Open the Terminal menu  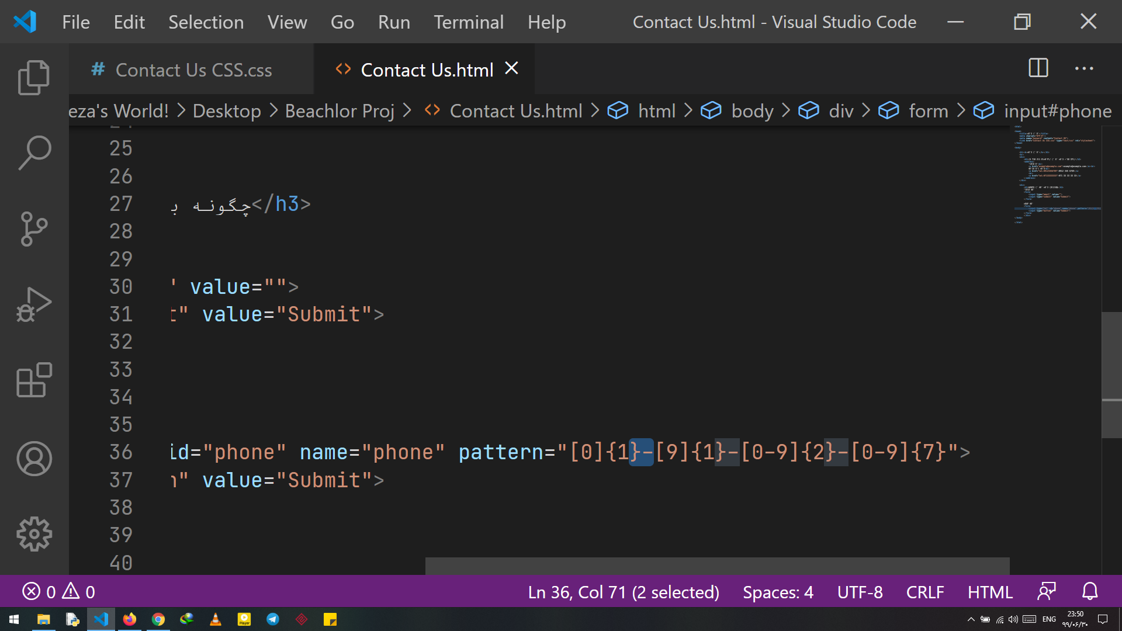(469, 22)
